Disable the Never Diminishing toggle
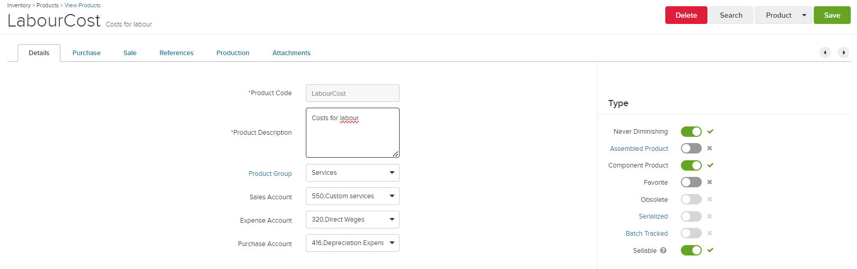This screenshot has height=269, width=857. [x=691, y=132]
